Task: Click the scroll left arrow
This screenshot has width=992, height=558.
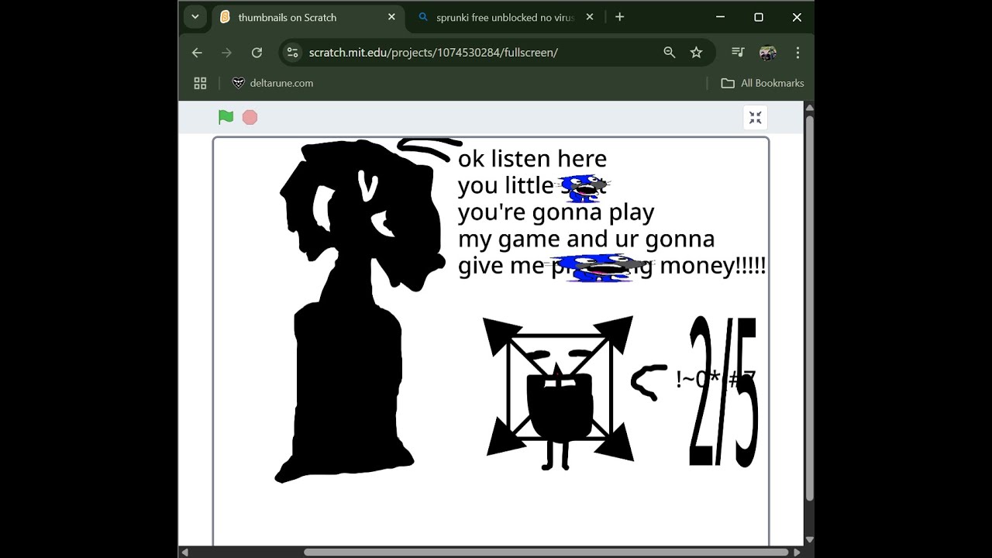Action: (184, 553)
